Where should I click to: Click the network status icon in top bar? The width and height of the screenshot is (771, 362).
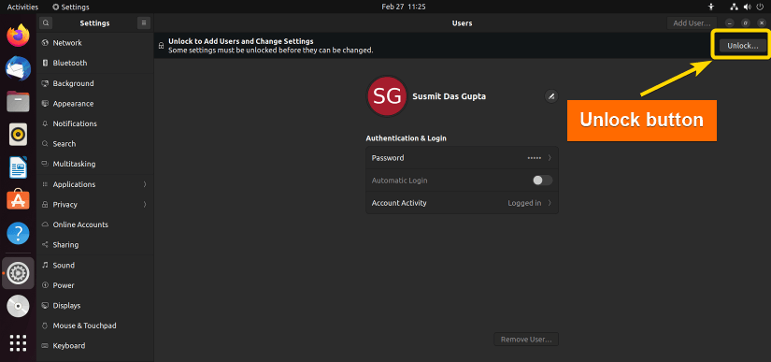735,7
